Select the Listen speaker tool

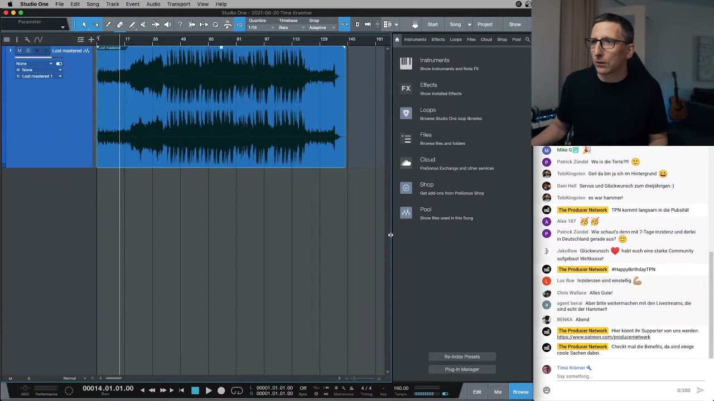167,25
